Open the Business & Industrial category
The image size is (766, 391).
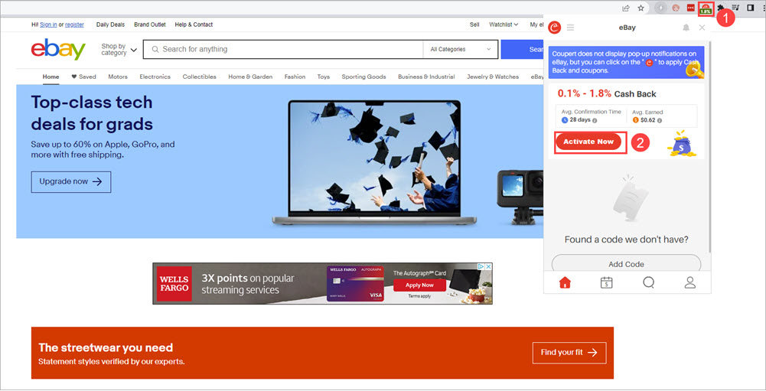point(426,77)
